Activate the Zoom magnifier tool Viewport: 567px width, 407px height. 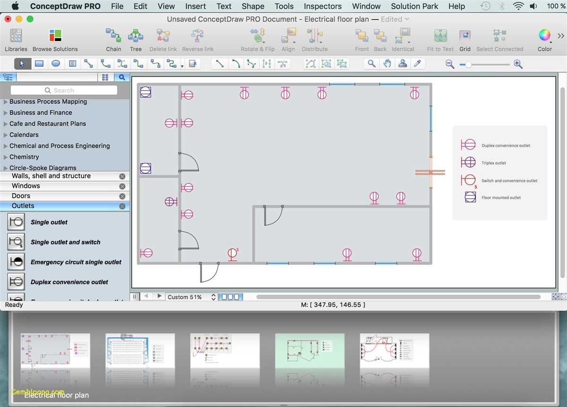tap(371, 63)
